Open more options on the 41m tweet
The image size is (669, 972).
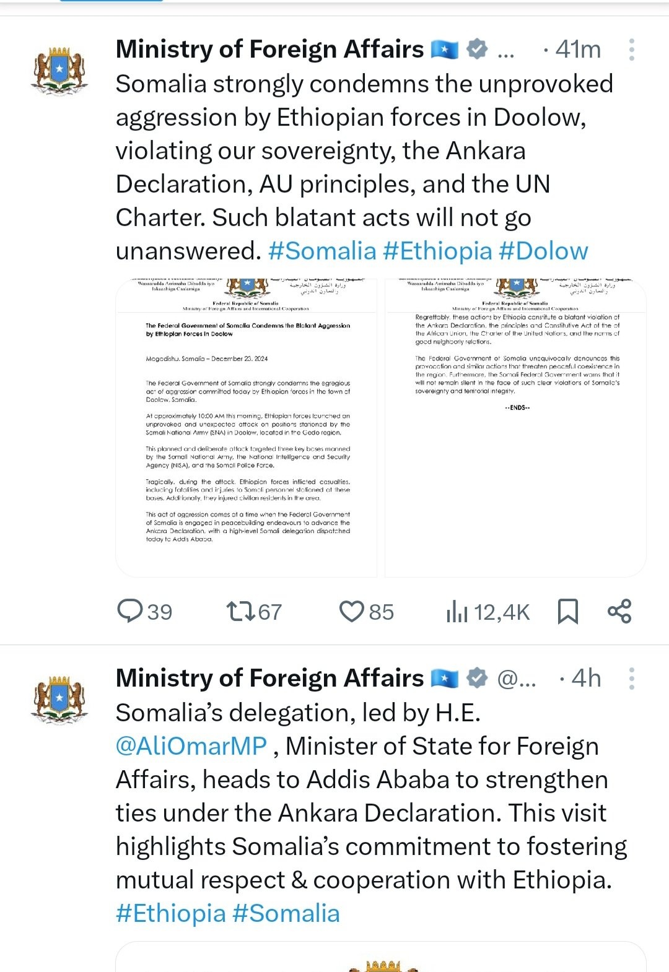[x=631, y=50]
